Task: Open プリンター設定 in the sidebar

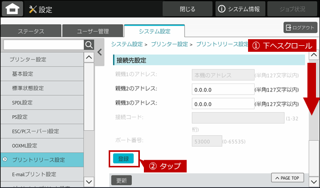Action: point(42,59)
